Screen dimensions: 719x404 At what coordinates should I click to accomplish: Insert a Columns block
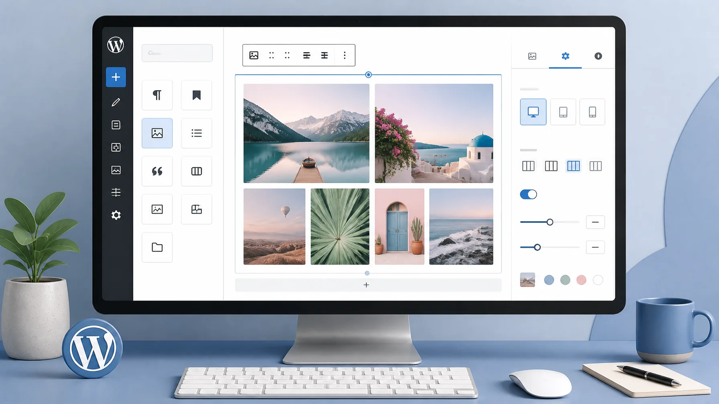197,171
